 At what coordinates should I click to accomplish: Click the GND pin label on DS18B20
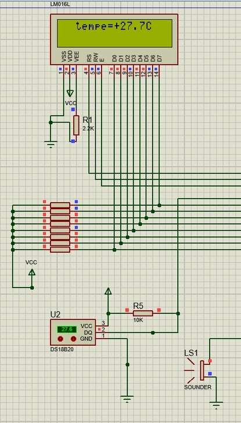(87, 339)
